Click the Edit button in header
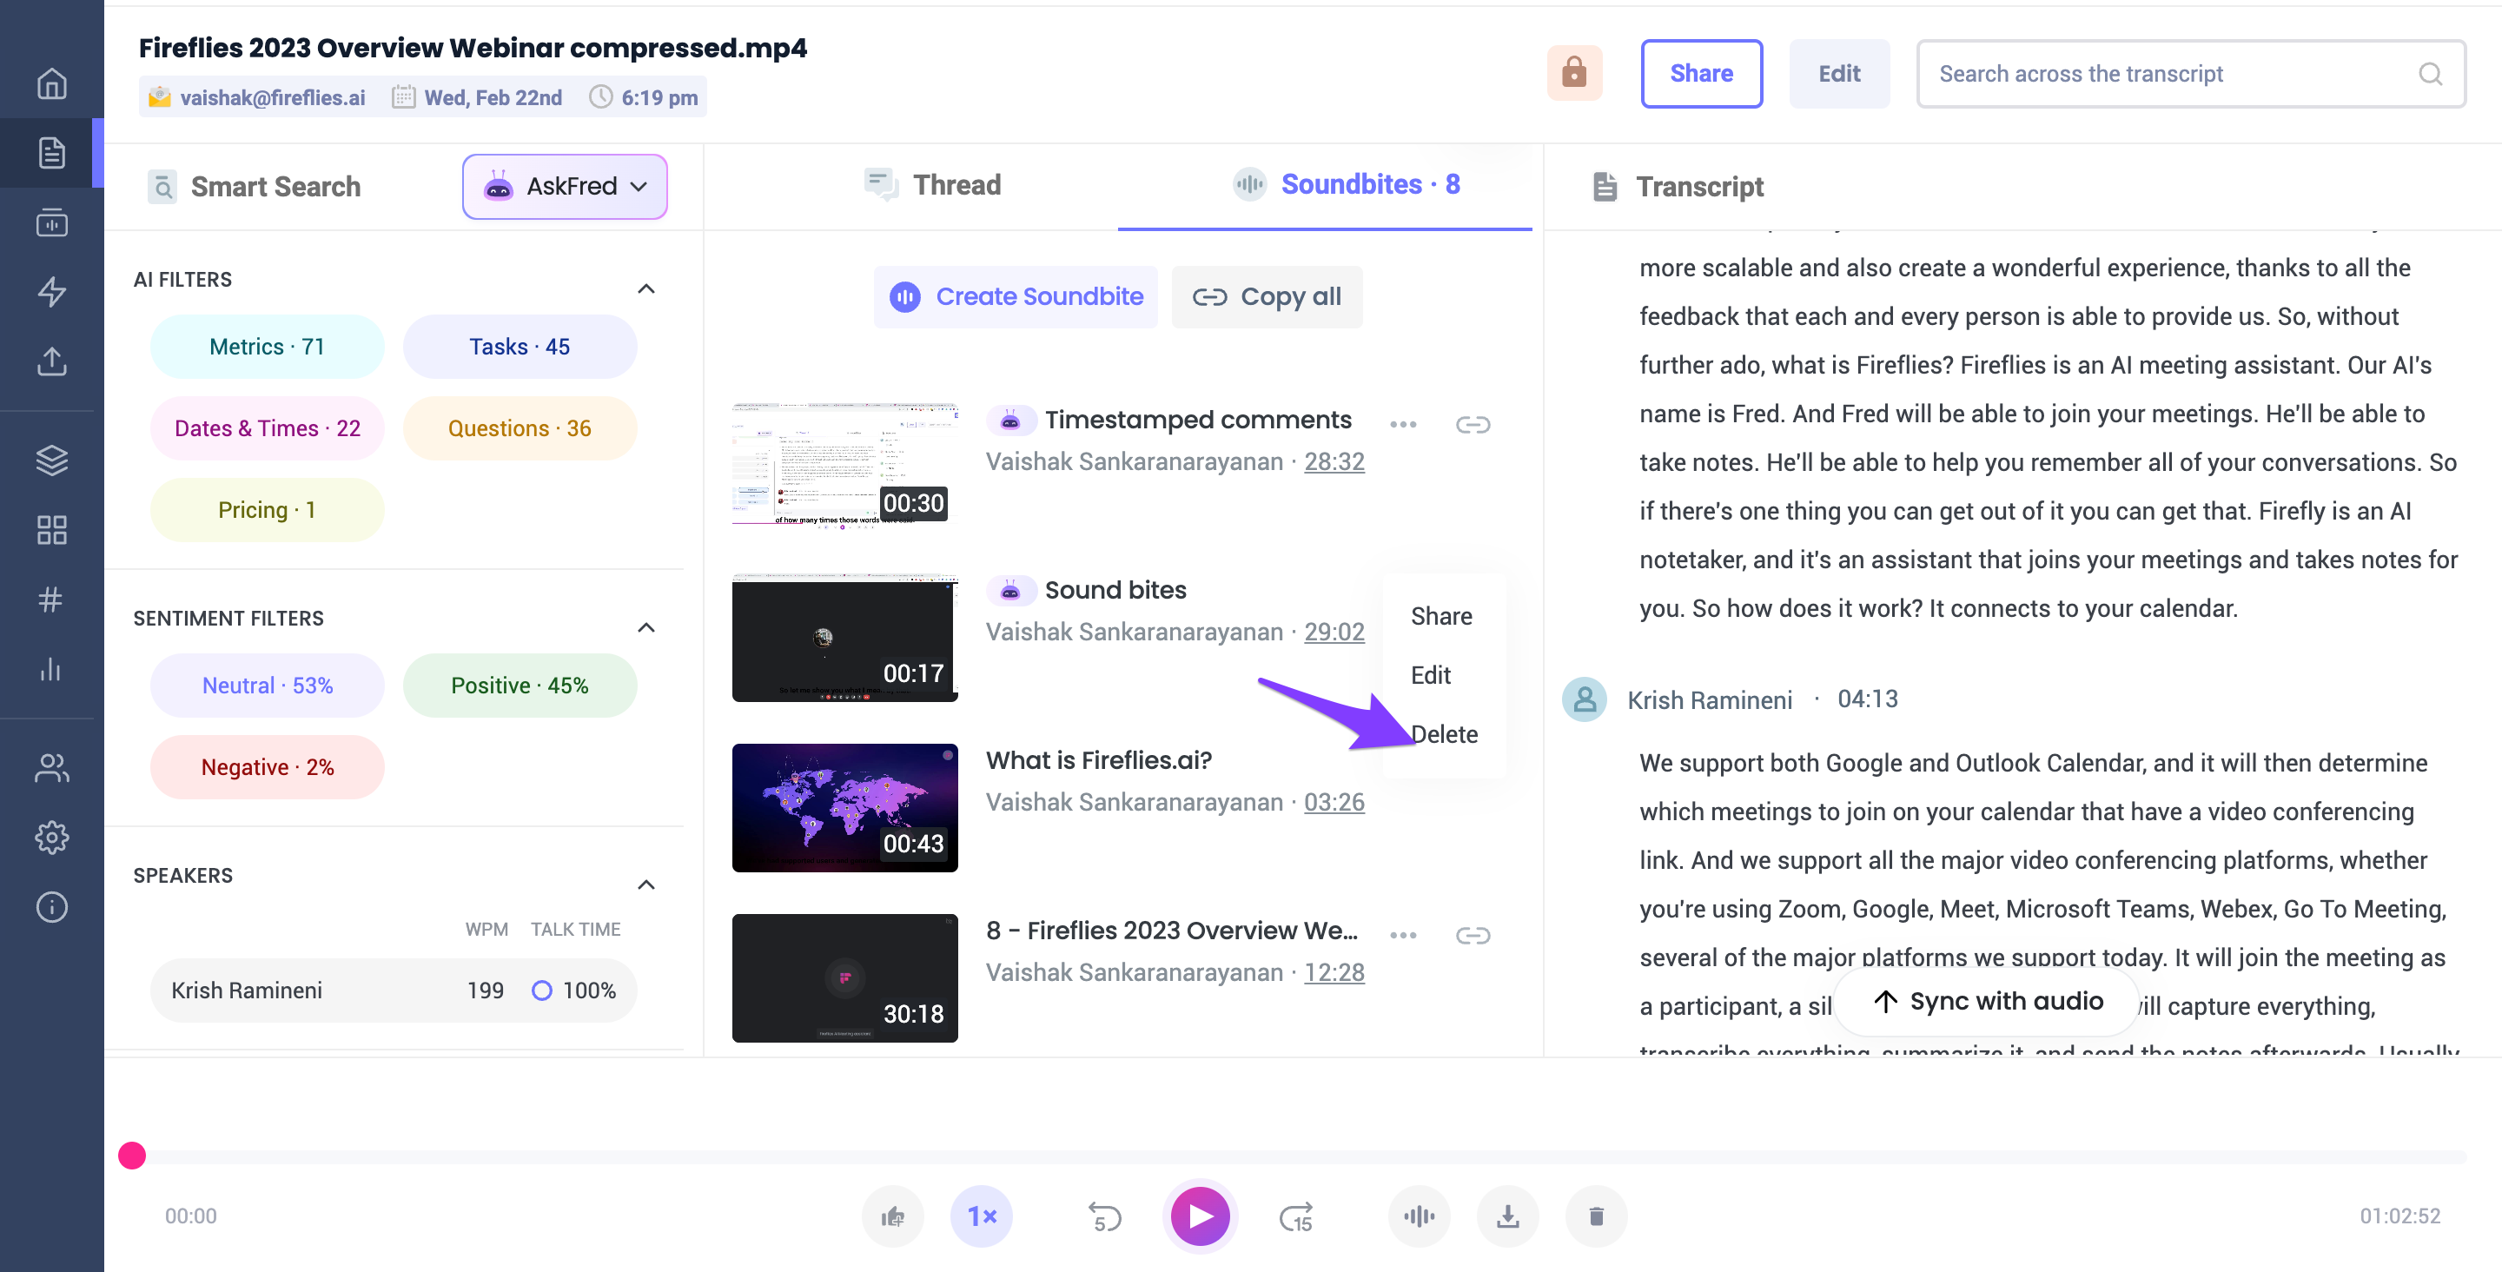The image size is (2502, 1272). (1838, 73)
